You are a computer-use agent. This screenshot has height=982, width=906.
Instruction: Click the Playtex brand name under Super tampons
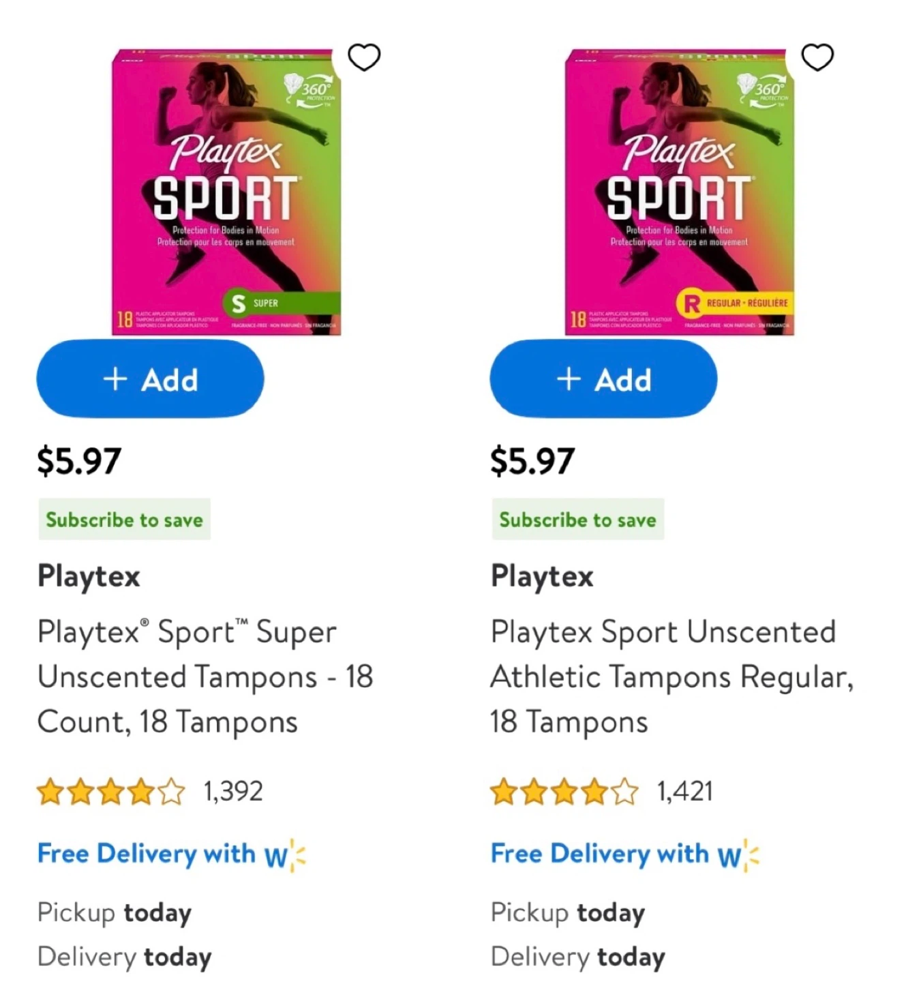[89, 576]
